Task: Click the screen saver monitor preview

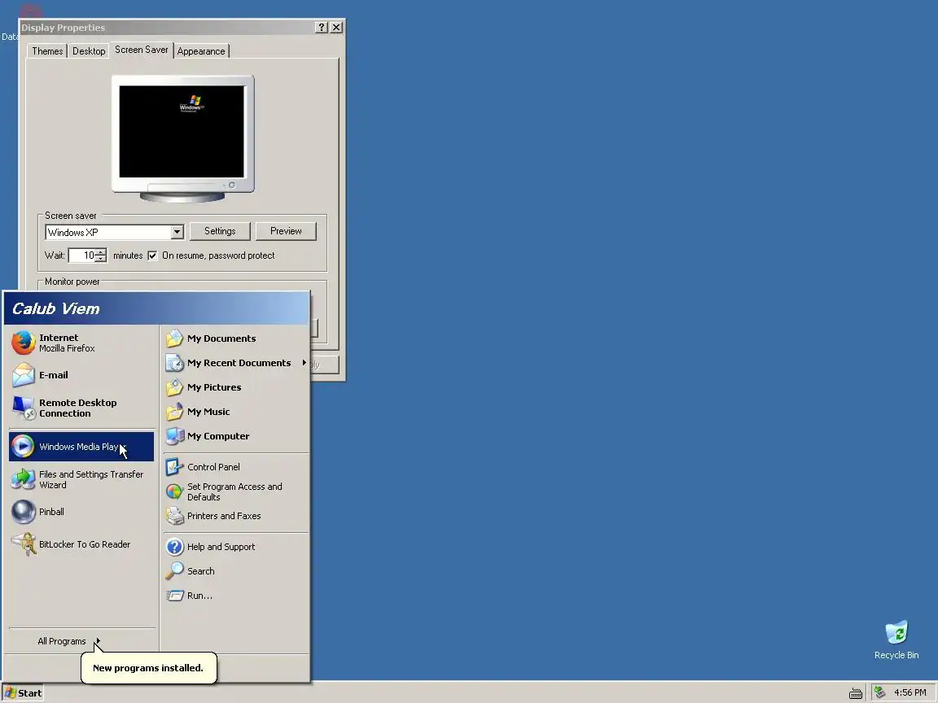Action: (182, 132)
